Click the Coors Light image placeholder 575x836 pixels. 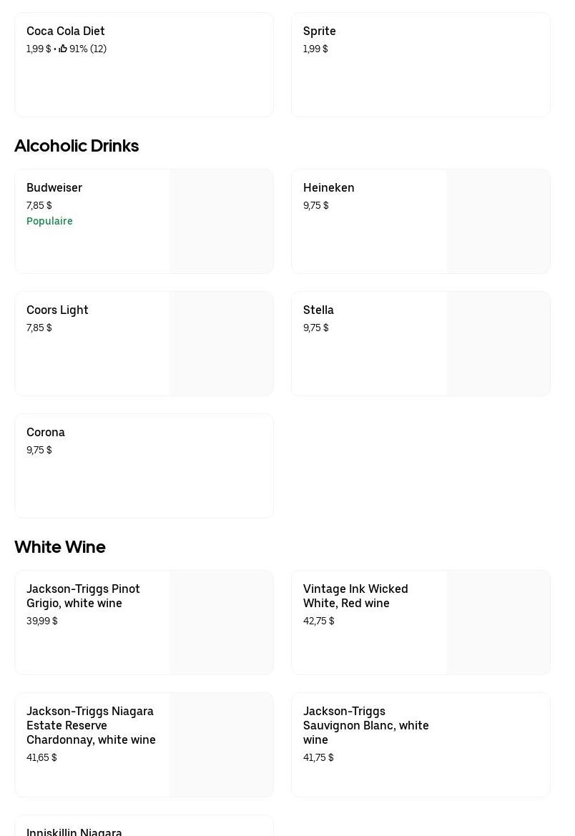coord(221,344)
